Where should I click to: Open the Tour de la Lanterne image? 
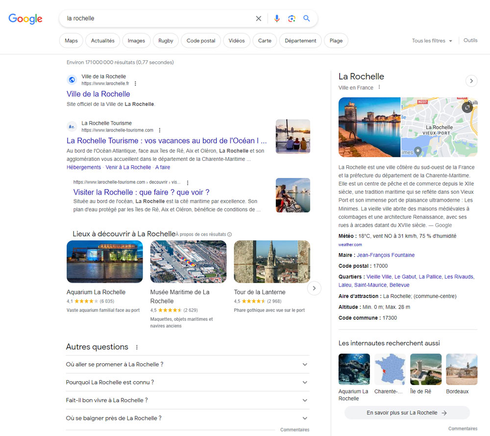point(272,261)
